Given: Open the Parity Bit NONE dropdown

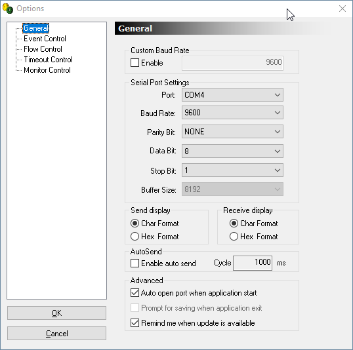Looking at the screenshot, I should (x=232, y=132).
